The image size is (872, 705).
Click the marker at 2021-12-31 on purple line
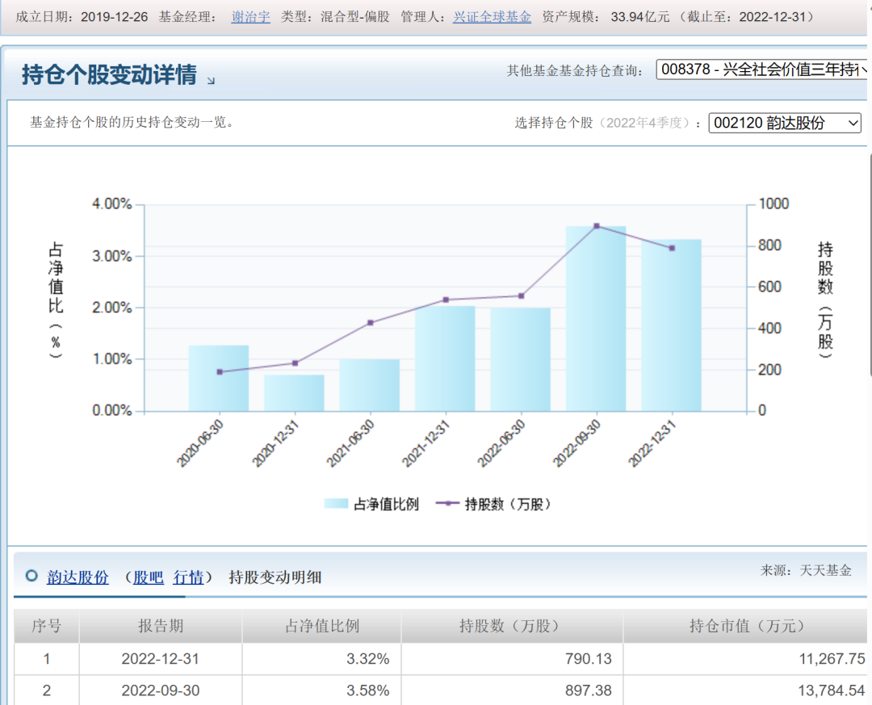point(446,299)
